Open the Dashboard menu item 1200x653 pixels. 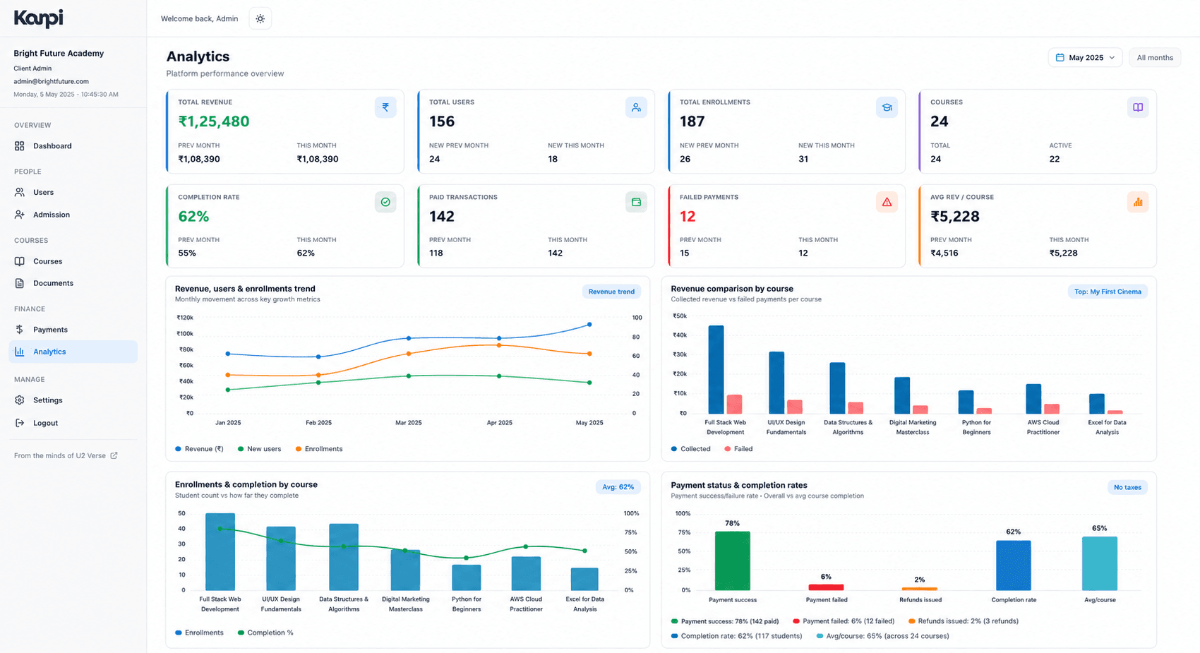tap(73, 146)
